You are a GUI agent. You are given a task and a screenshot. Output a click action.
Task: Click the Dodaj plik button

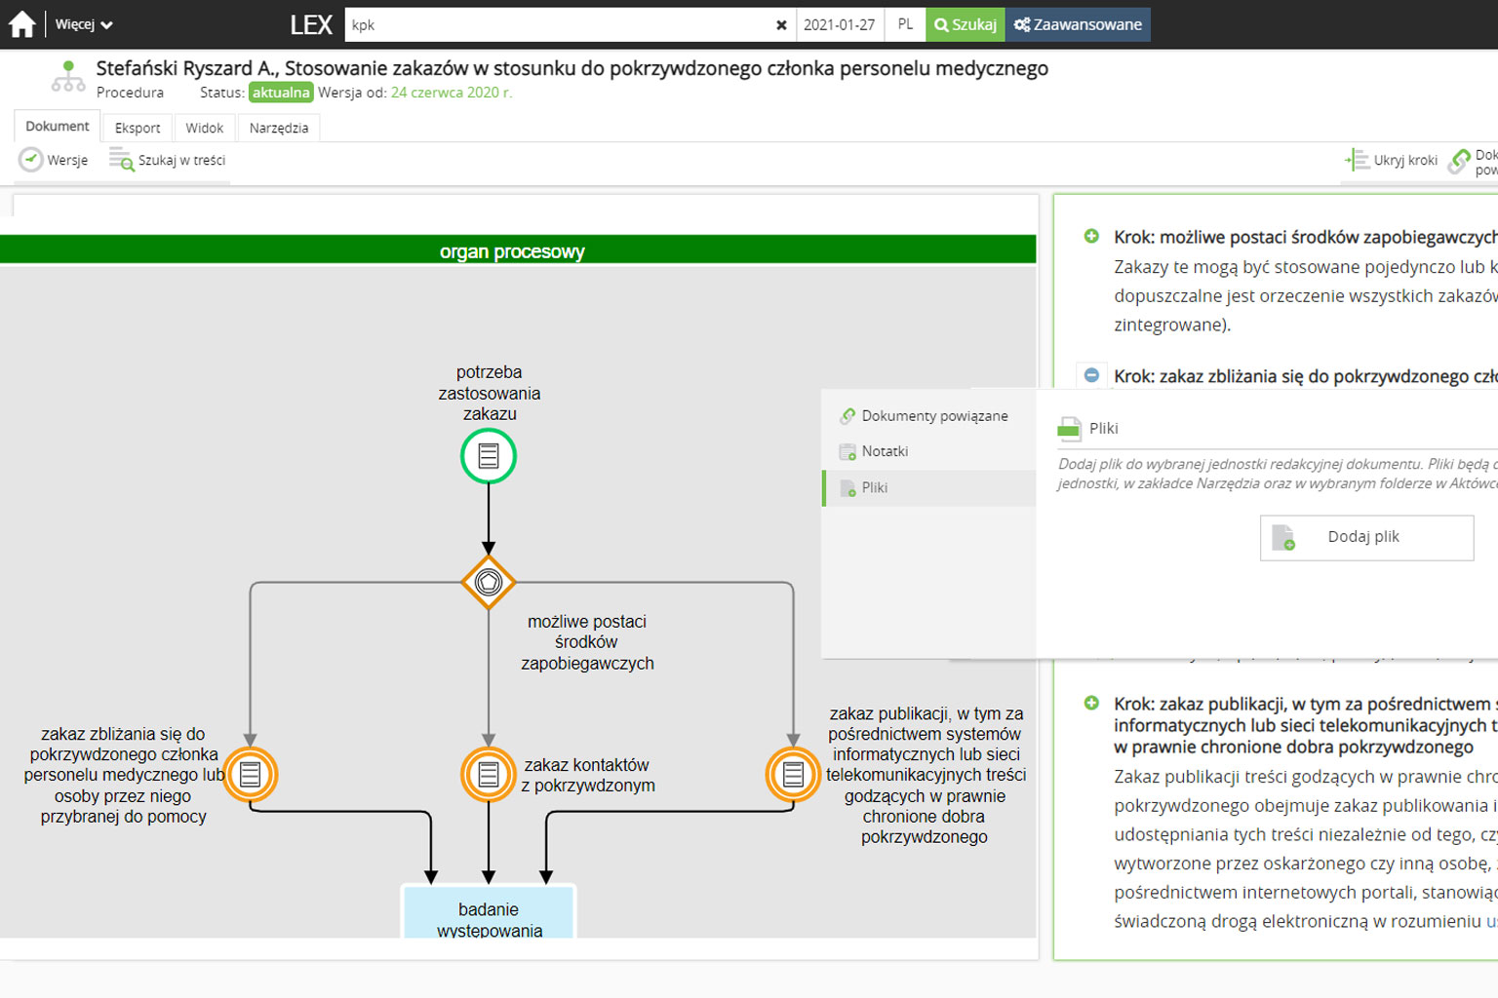1365,537
